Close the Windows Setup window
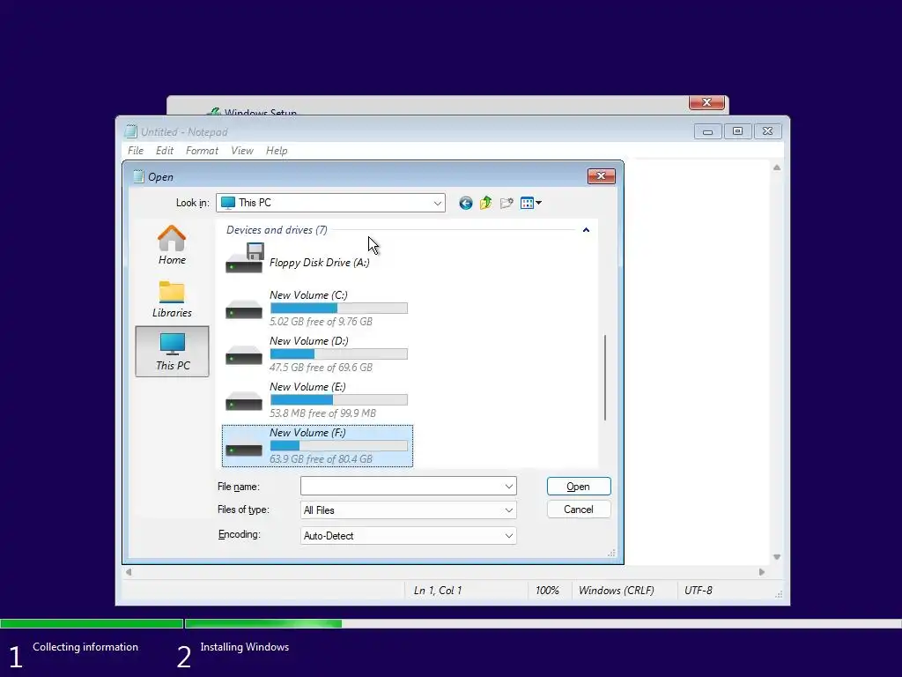 pos(706,102)
